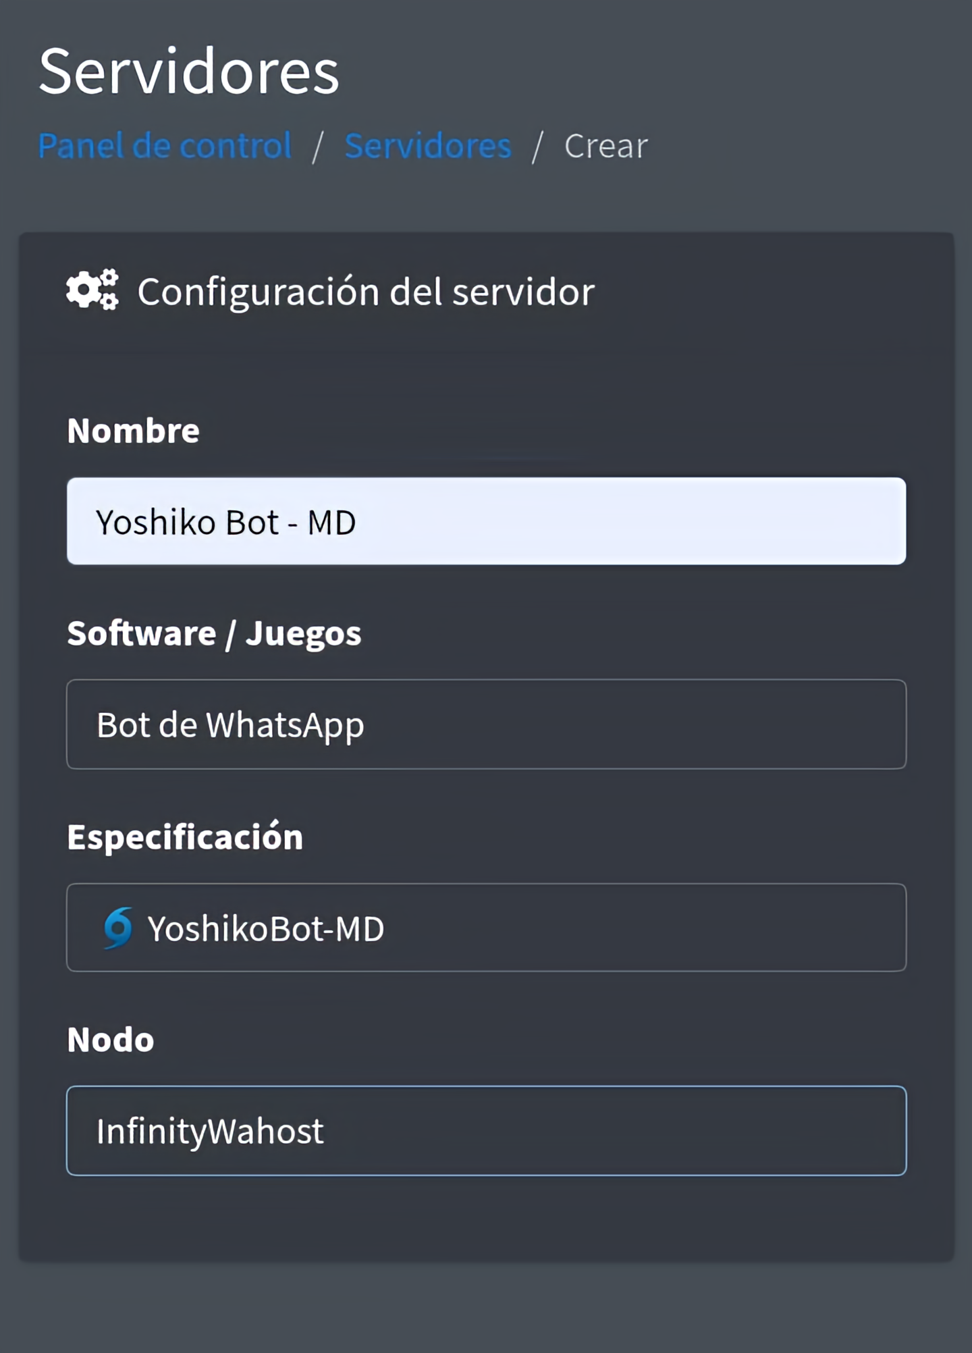Image resolution: width=972 pixels, height=1353 pixels.
Task: Open the Software / Juegos dropdown showing Bot de WhatsApp
Action: click(x=486, y=724)
